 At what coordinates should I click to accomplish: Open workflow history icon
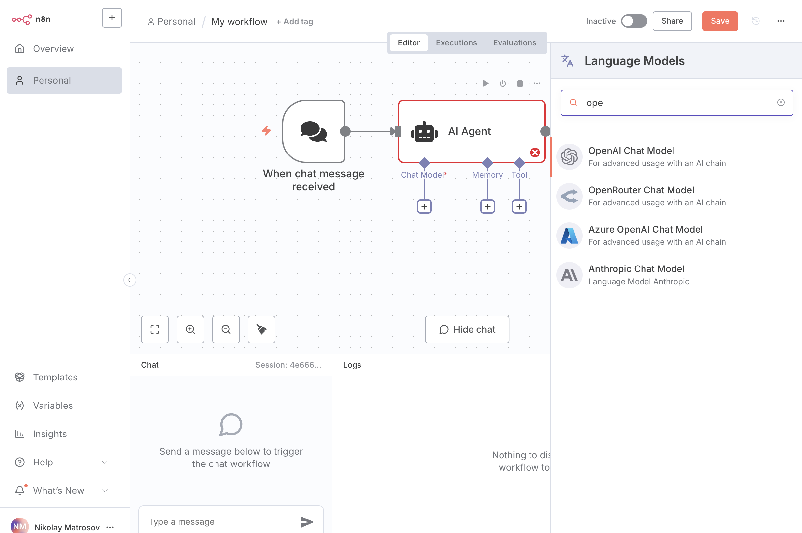point(756,21)
